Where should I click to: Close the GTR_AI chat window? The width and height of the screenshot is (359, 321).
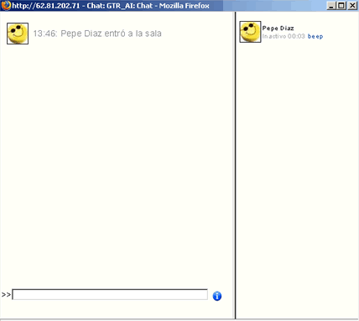352,6
